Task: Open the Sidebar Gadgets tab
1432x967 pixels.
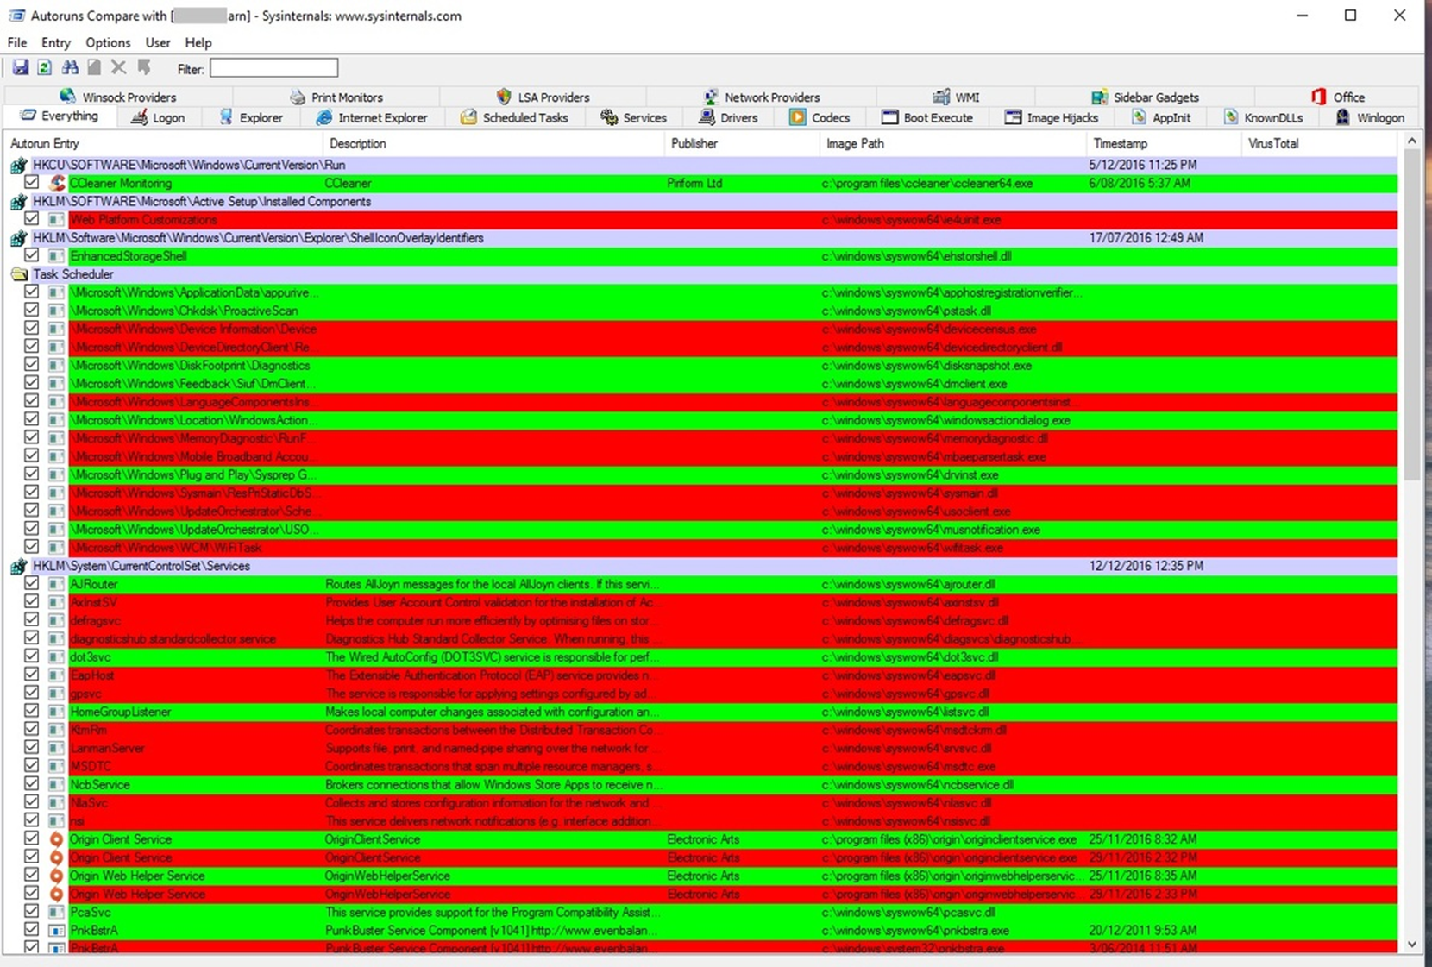Action: [1145, 97]
